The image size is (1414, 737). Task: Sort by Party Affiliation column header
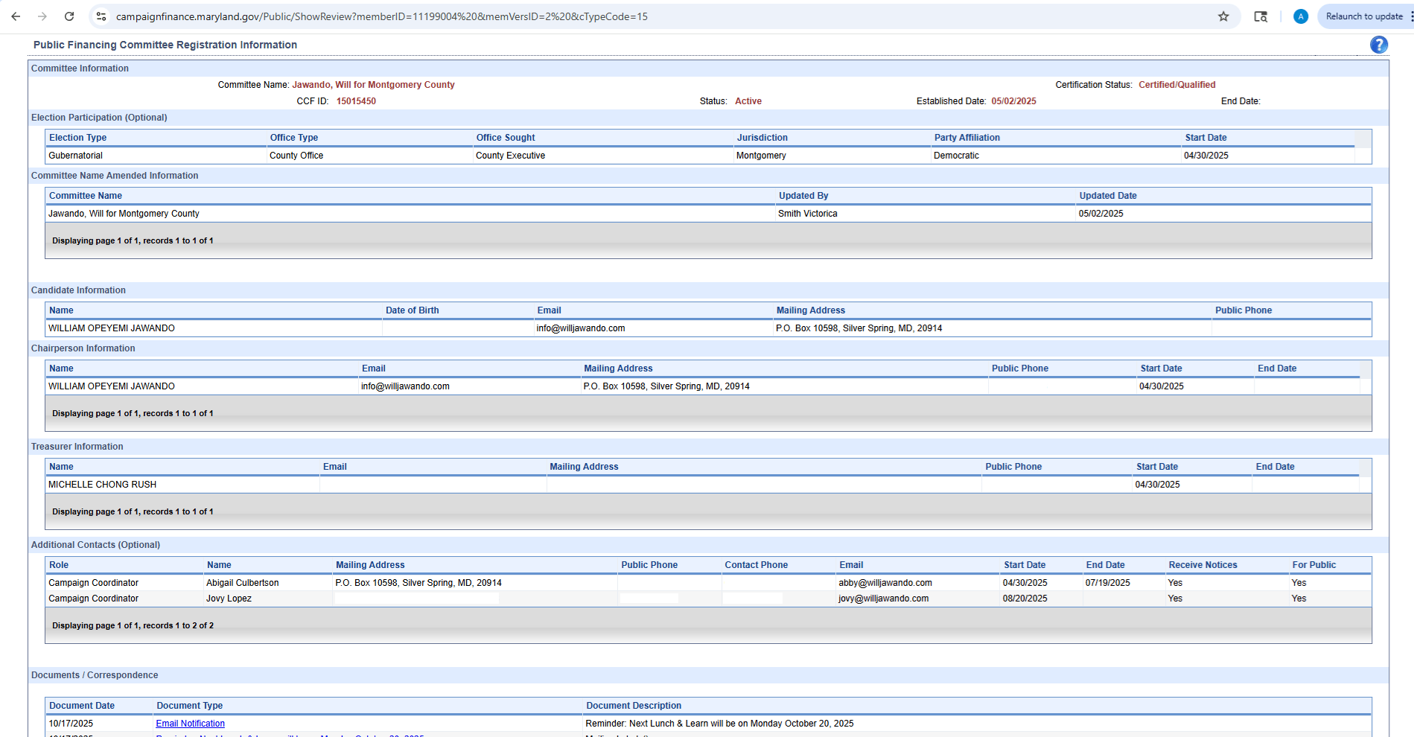[x=966, y=138]
